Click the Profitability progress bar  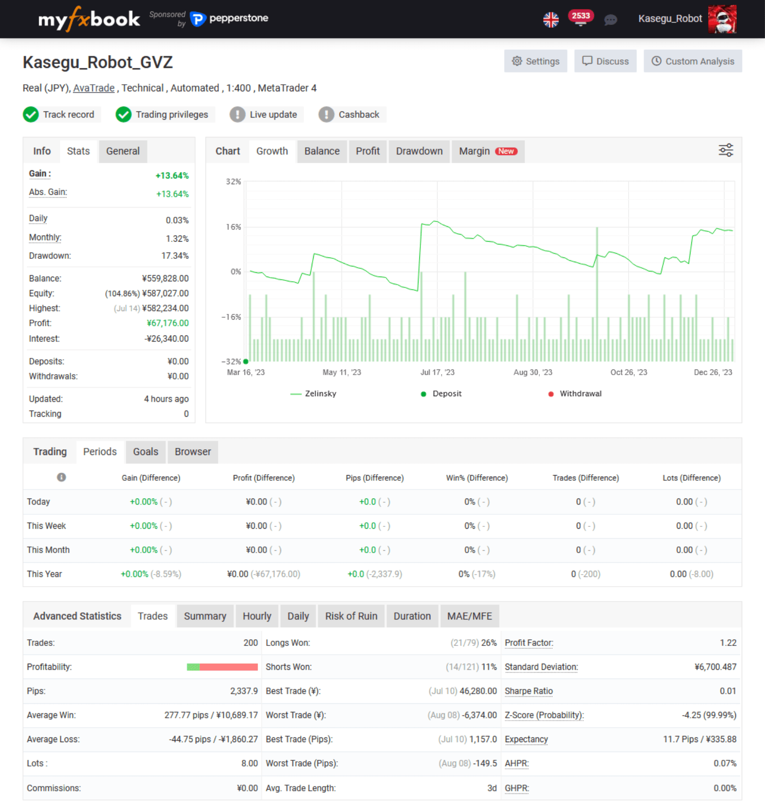click(x=222, y=667)
